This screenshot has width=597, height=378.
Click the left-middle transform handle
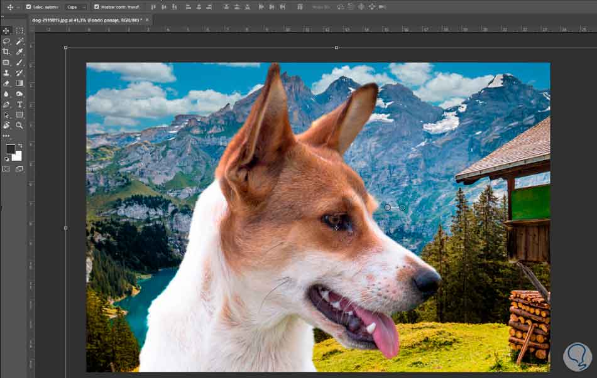[66, 228]
